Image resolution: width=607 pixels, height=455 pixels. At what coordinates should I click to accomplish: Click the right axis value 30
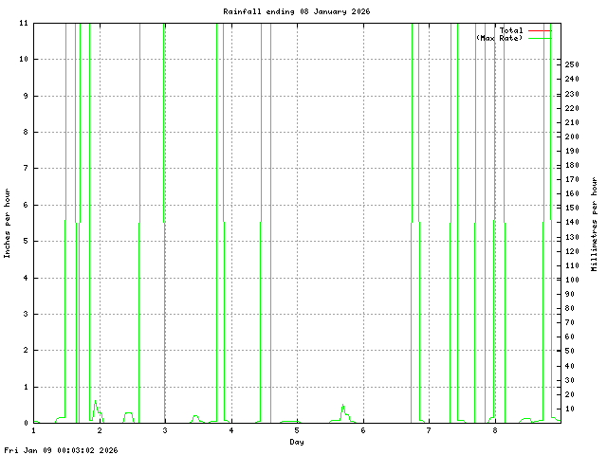pyautogui.click(x=569, y=380)
